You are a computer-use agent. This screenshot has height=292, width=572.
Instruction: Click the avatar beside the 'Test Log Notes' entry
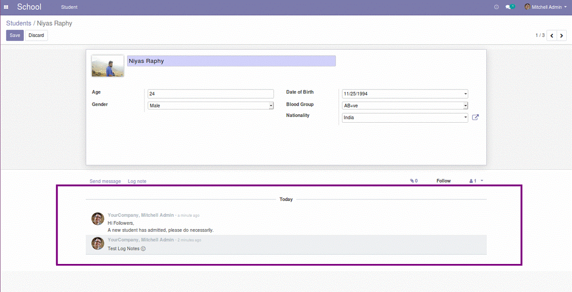98,243
